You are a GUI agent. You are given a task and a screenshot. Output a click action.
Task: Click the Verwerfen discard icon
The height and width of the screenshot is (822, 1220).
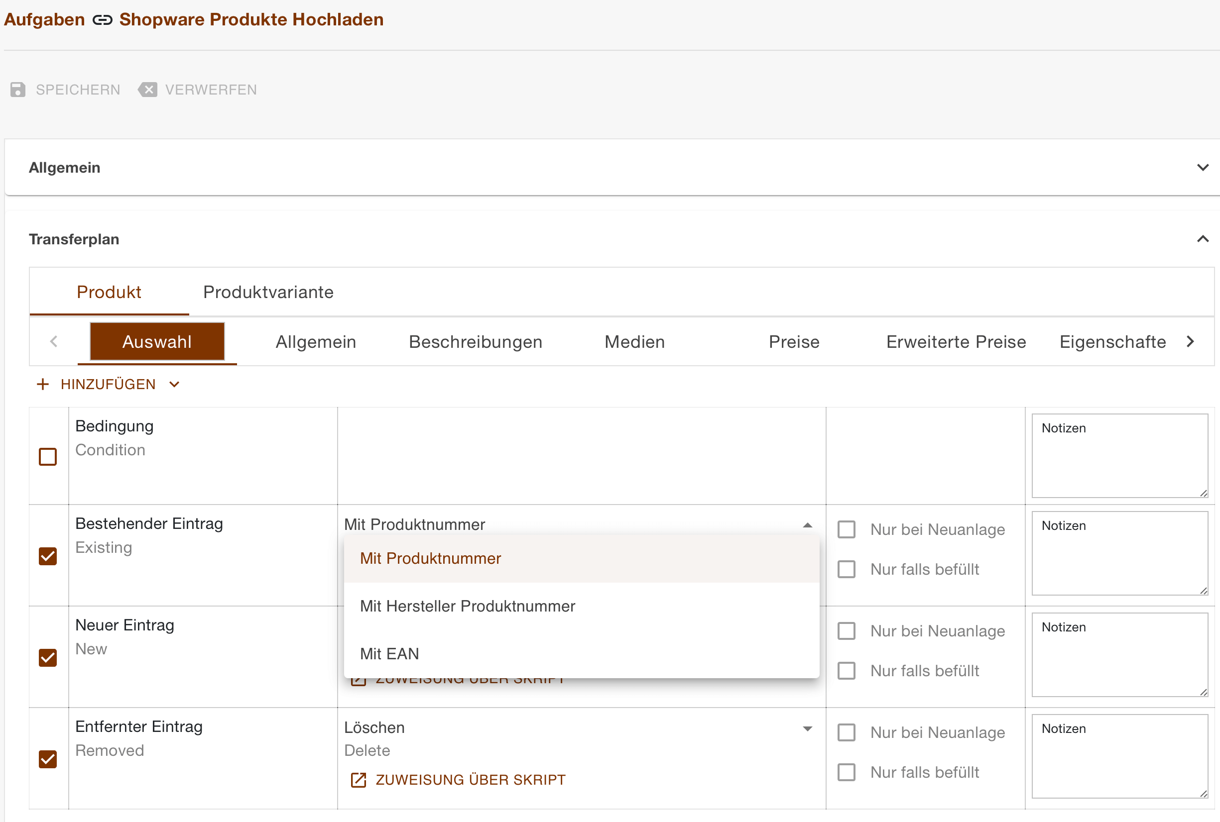point(147,90)
